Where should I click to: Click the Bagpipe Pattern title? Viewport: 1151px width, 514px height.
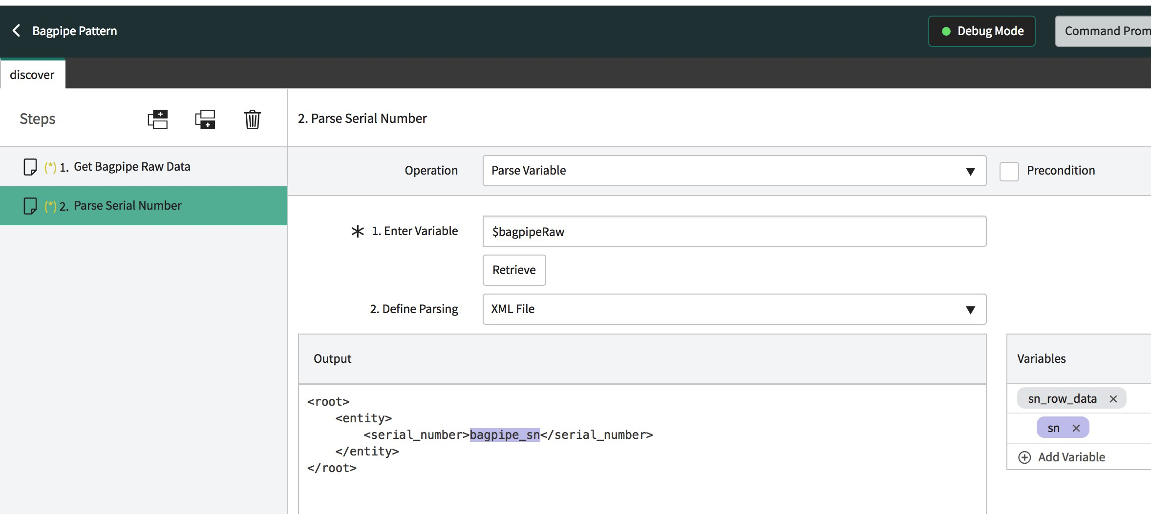click(x=75, y=31)
